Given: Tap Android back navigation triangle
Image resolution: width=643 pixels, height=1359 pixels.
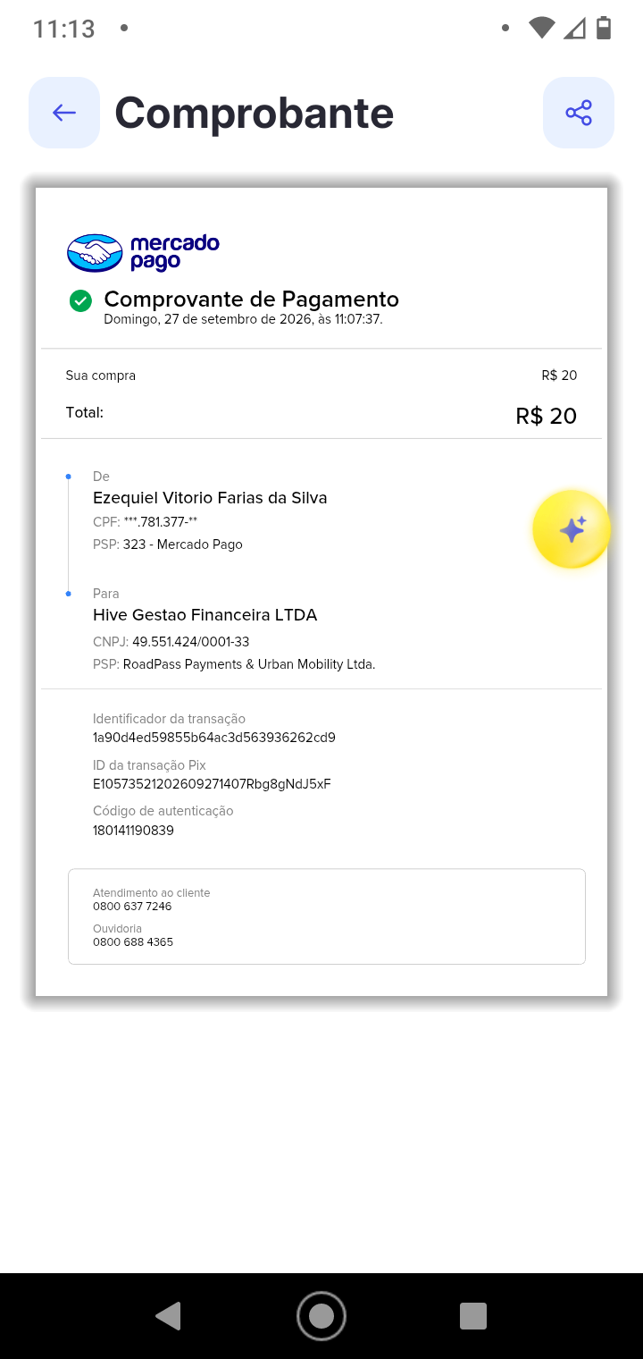Looking at the screenshot, I should click(x=168, y=1316).
